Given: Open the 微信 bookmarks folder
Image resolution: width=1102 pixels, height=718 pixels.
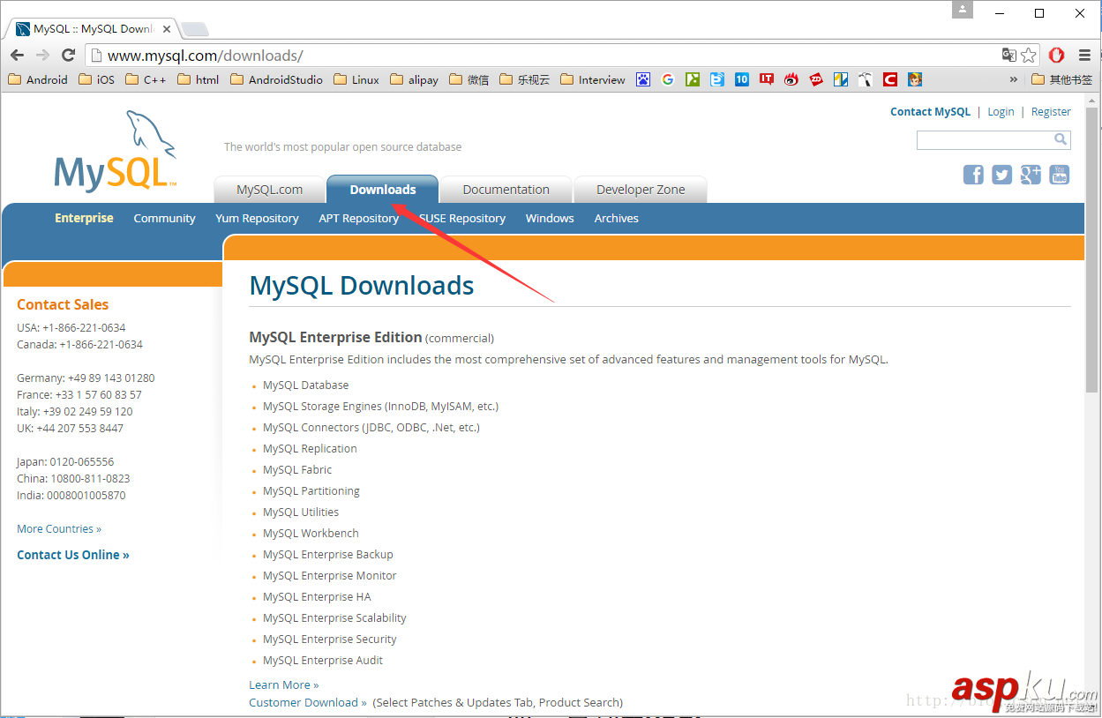Looking at the screenshot, I should [469, 79].
